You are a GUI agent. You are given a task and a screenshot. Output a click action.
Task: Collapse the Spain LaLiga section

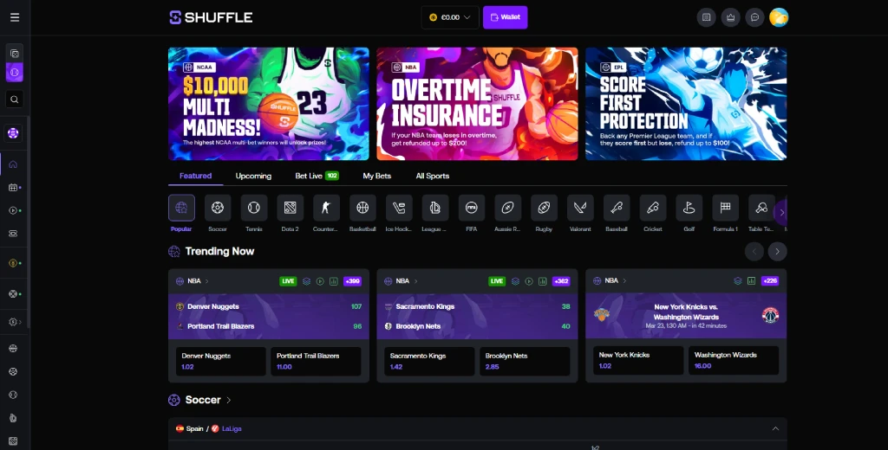coord(775,429)
